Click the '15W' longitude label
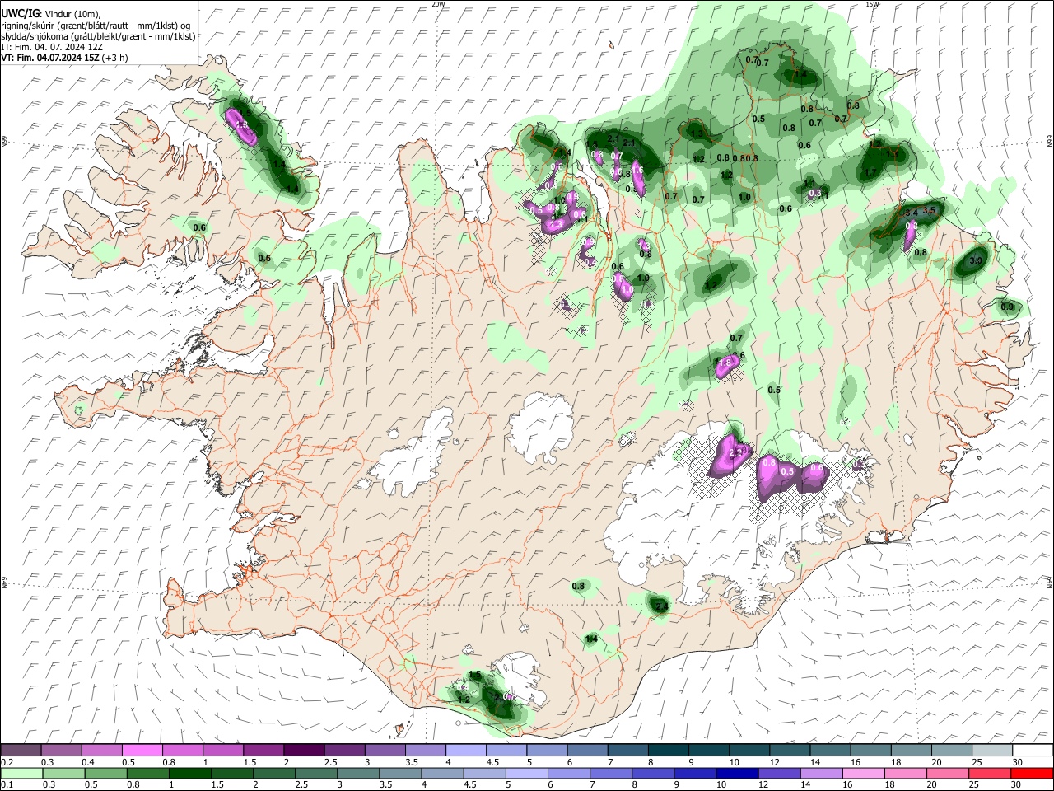 click(873, 4)
